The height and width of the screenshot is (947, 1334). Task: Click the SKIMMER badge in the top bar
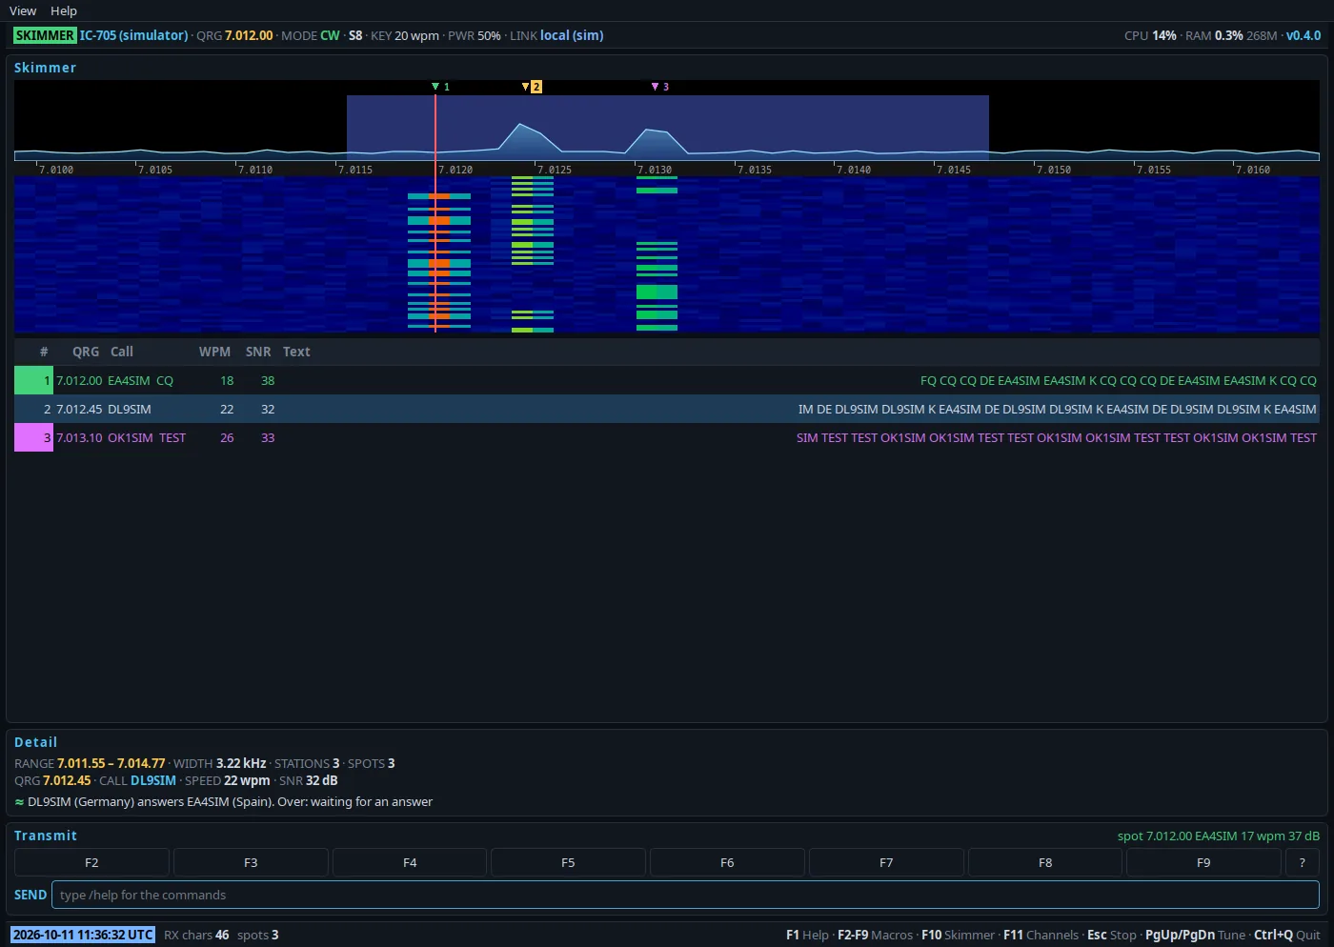[x=45, y=35]
